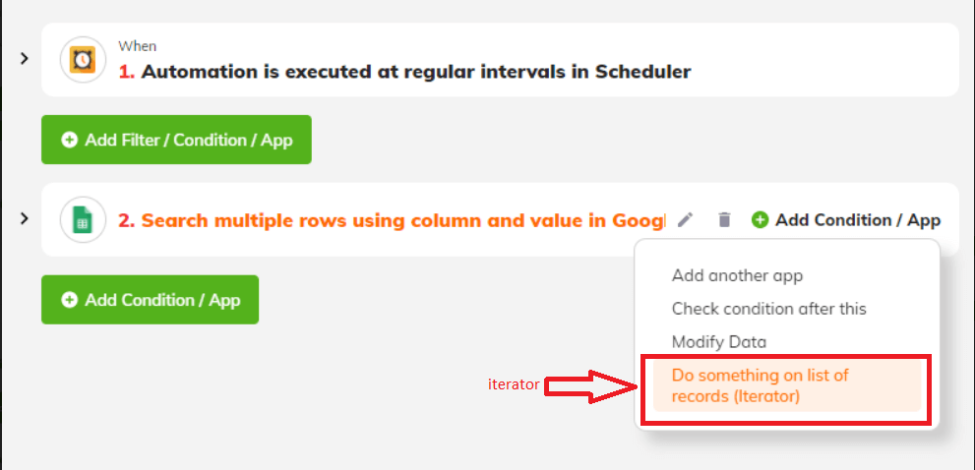975x470 pixels.
Task: Click green Add Condition / App button below step 2
Action: pyautogui.click(x=150, y=300)
